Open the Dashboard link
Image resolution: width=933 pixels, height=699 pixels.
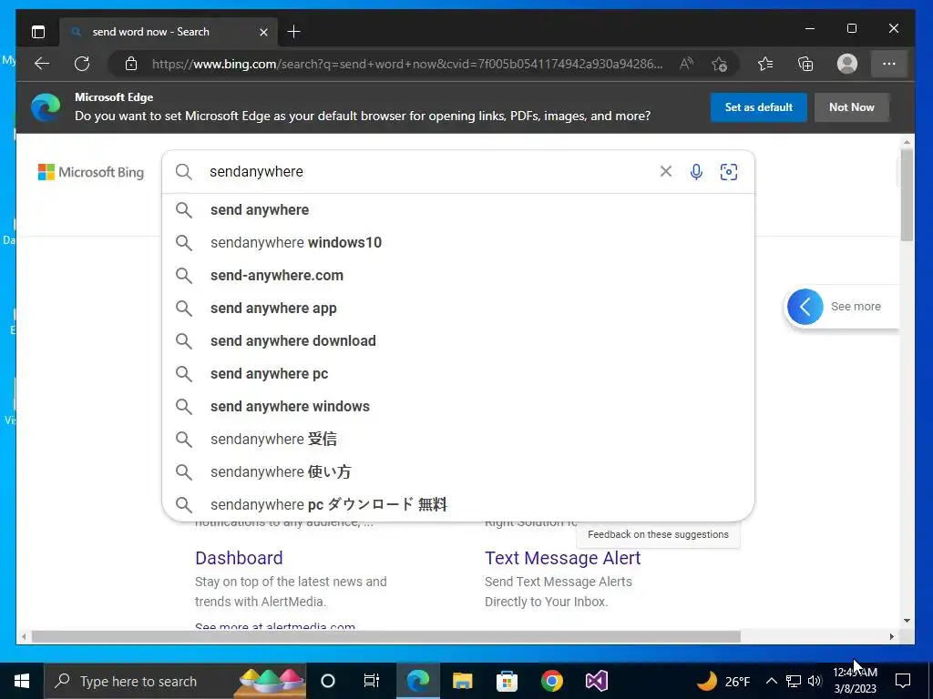click(239, 558)
